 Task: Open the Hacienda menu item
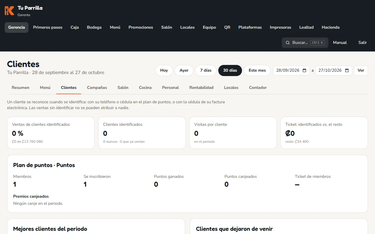tap(331, 27)
